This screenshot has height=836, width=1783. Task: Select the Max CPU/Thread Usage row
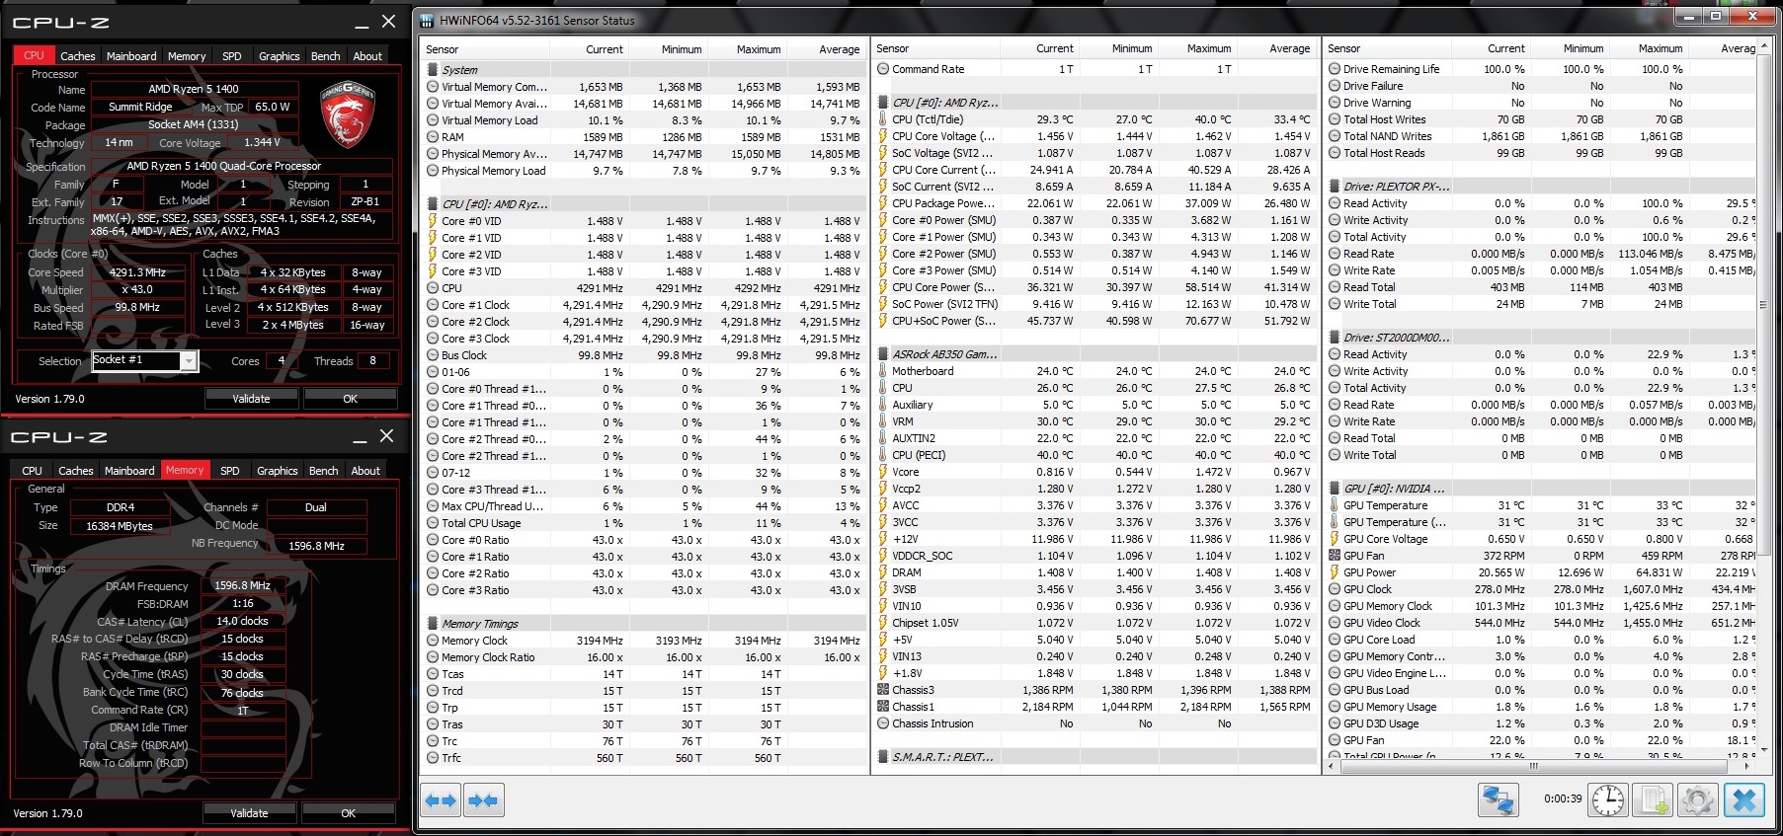[x=645, y=506]
